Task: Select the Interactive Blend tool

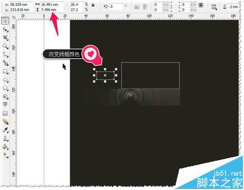Action: click(5, 122)
